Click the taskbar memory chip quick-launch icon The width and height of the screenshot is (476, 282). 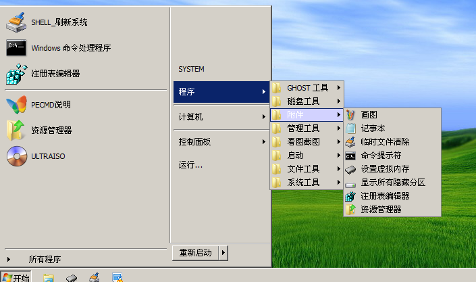point(72,278)
